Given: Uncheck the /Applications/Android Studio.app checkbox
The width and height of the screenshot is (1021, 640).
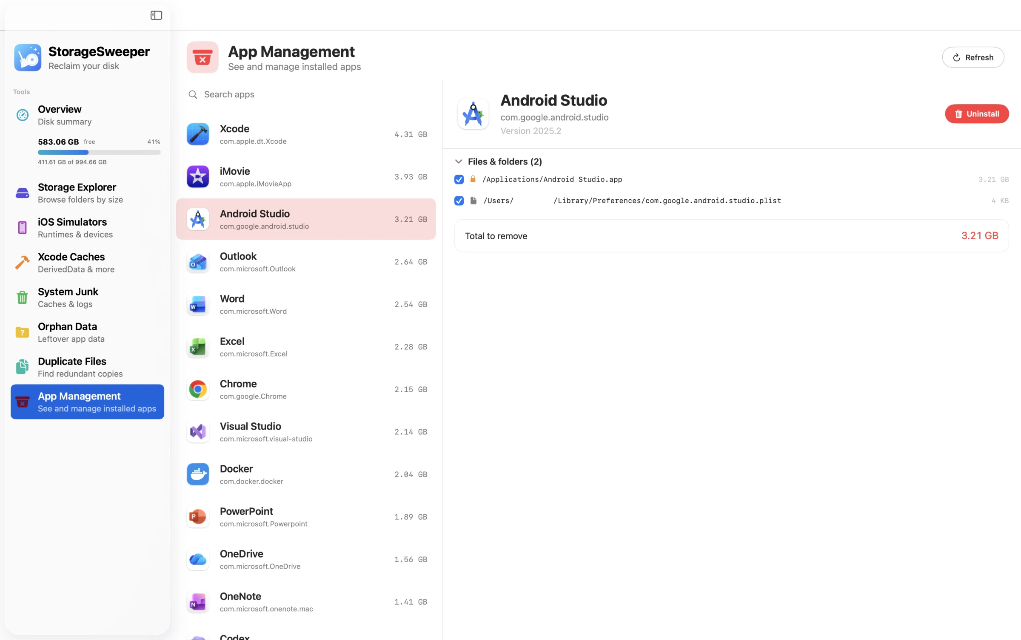Looking at the screenshot, I should point(459,179).
